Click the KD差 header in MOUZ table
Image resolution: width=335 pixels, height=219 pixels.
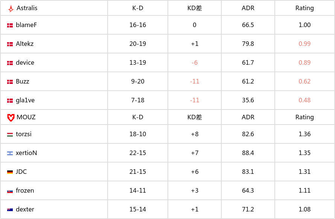195,117
